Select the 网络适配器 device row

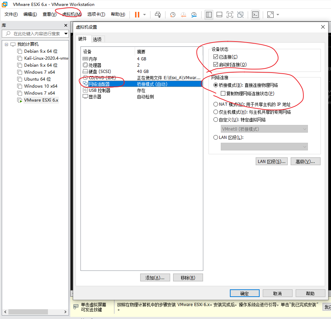point(142,84)
